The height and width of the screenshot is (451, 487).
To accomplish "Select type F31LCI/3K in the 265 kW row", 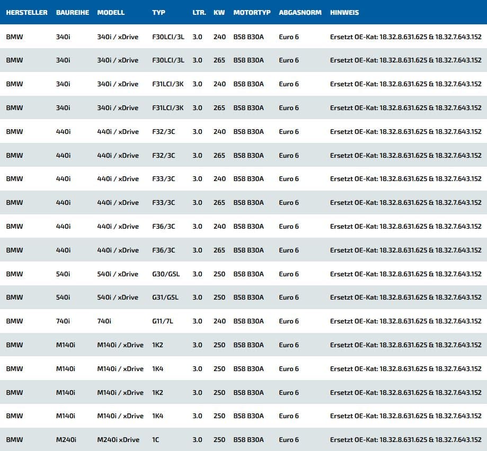I will 167,107.
